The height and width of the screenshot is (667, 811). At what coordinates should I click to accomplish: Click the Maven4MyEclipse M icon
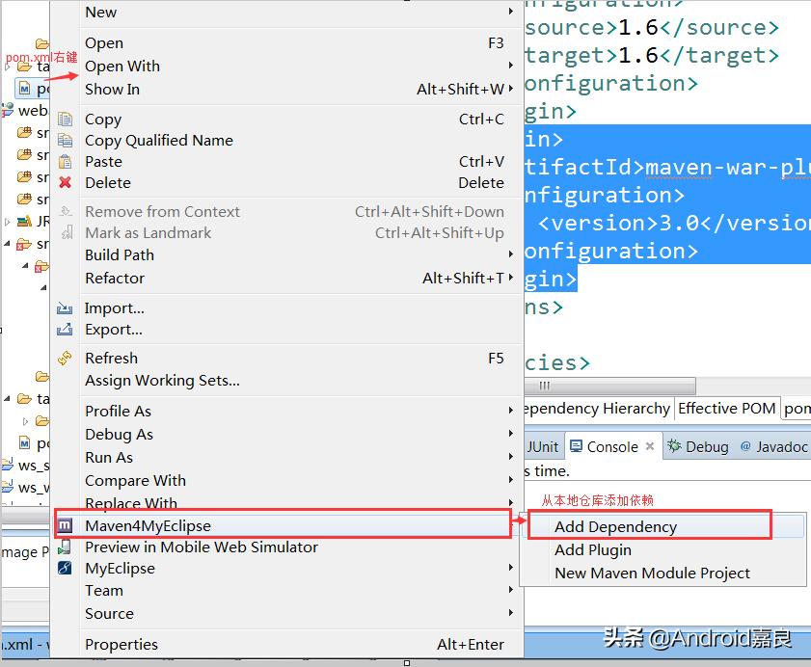[65, 525]
